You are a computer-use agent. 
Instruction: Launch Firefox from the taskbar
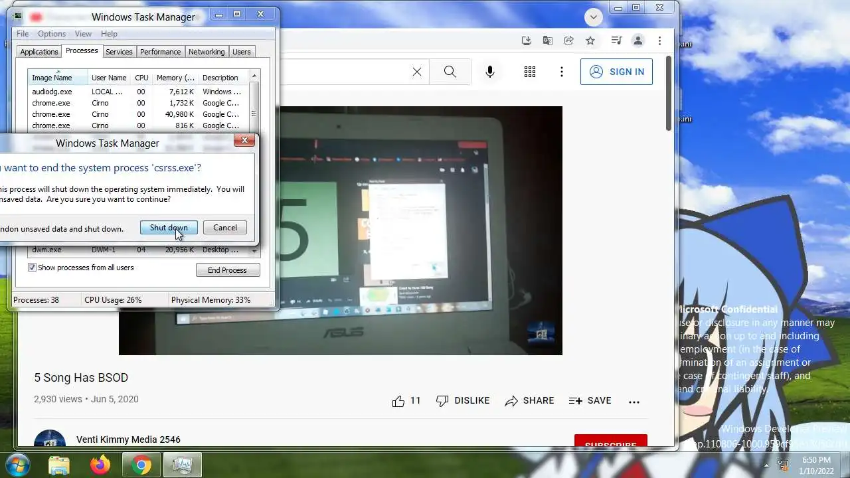100,465
